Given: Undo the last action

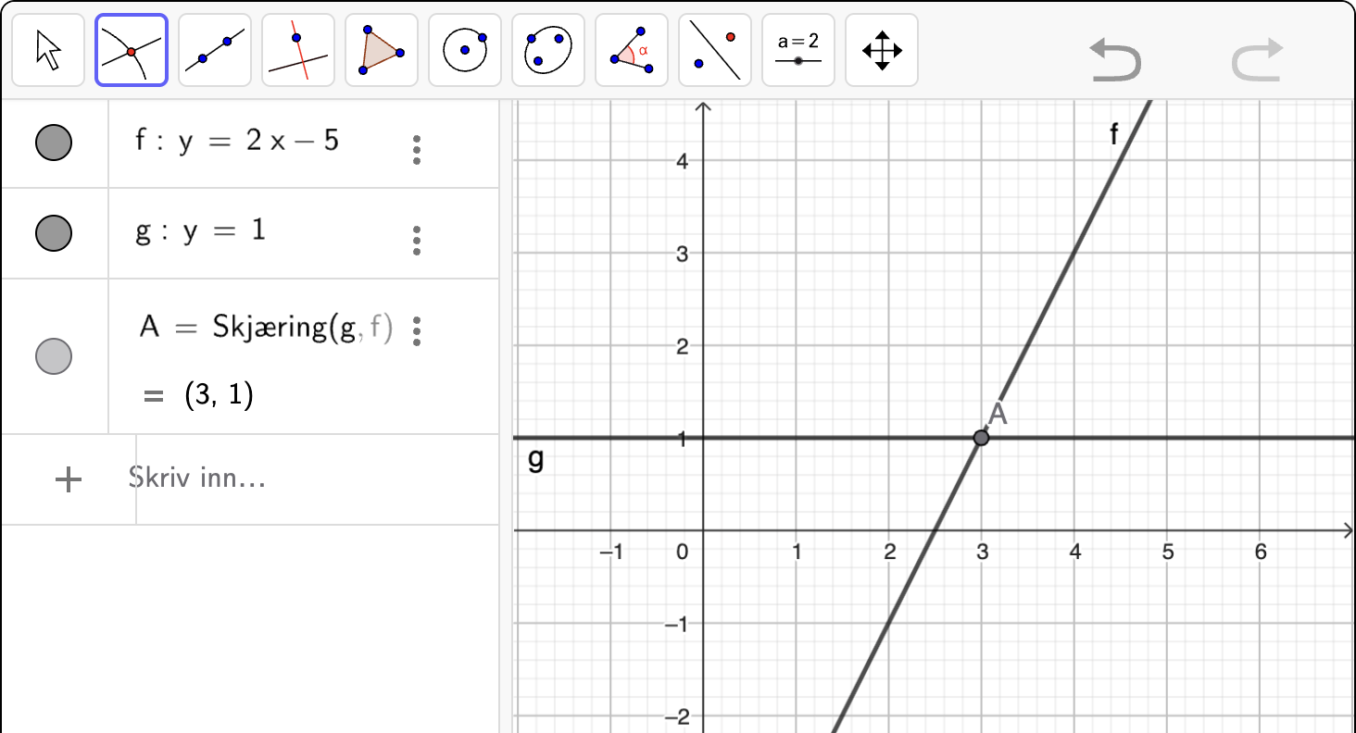Looking at the screenshot, I should click(1115, 60).
